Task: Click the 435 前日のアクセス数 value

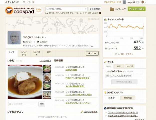Action: pyautogui.click(x=137, y=42)
